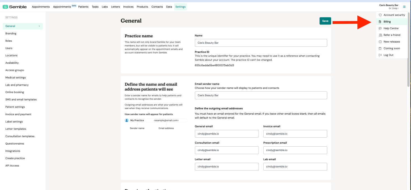Go to the Invoices tab
Screen dimensions: 411x190
[x=128, y=7]
